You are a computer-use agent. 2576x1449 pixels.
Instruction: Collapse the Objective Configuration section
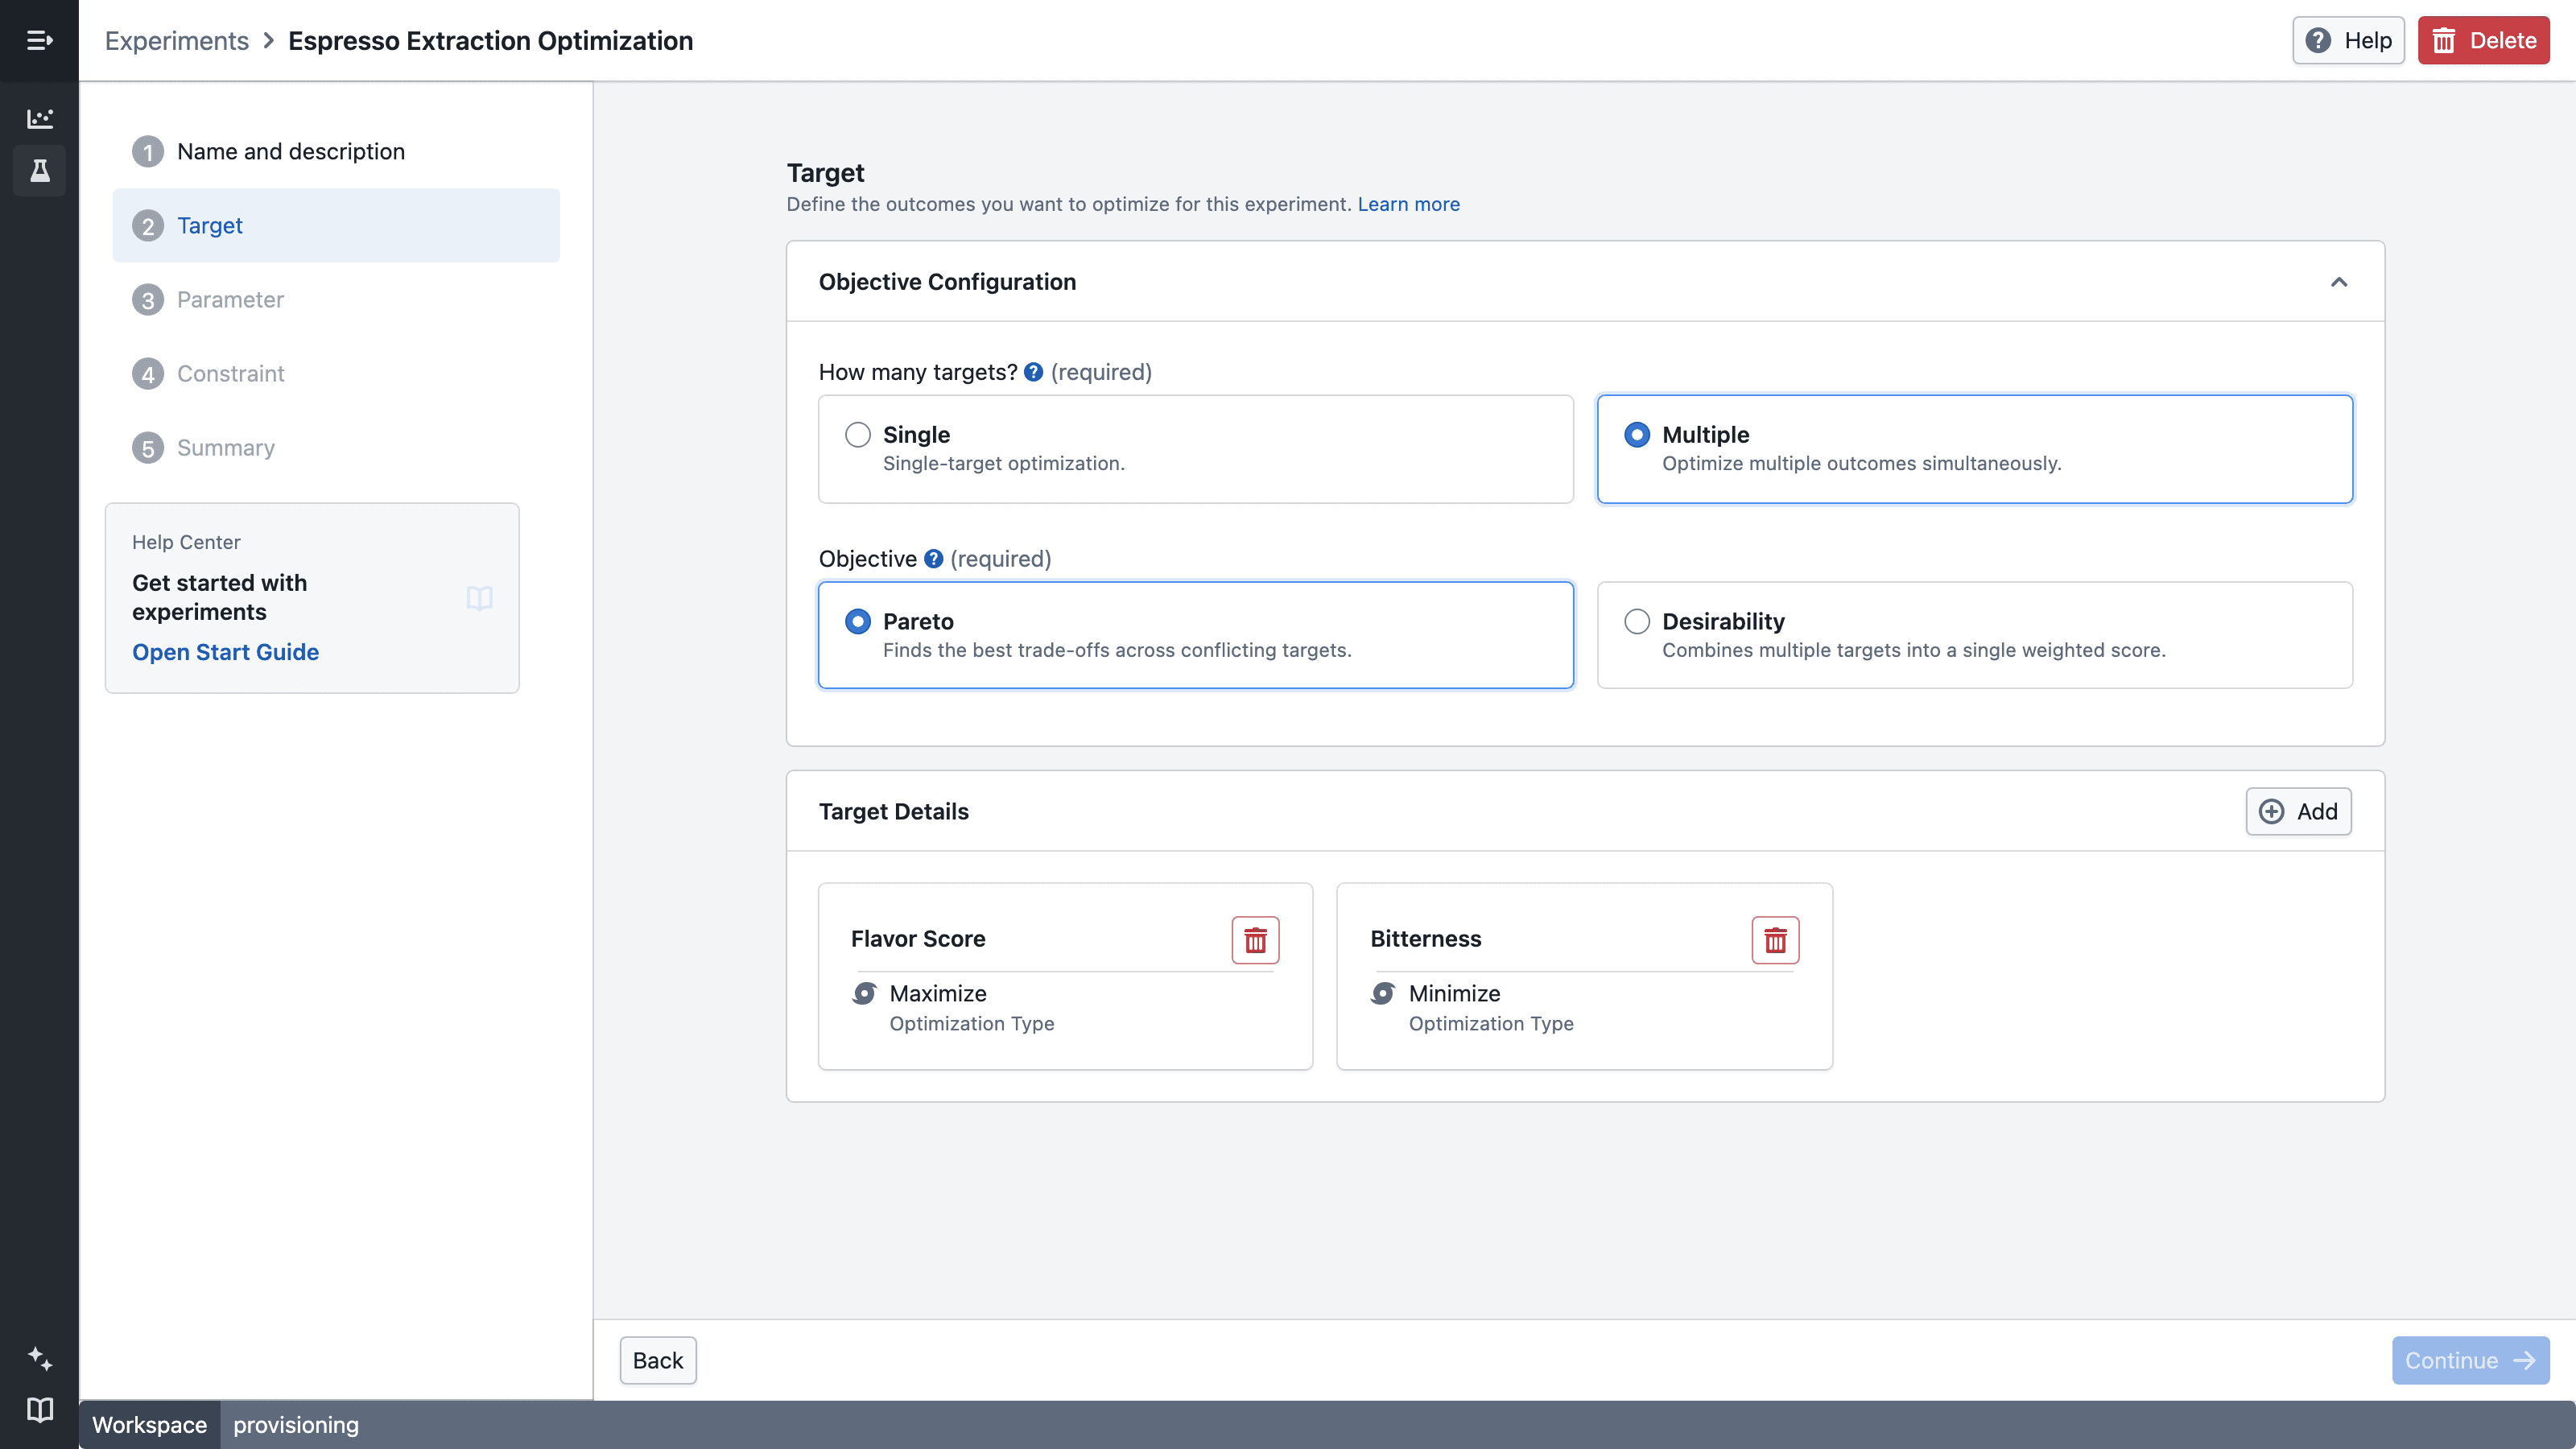coord(2339,282)
